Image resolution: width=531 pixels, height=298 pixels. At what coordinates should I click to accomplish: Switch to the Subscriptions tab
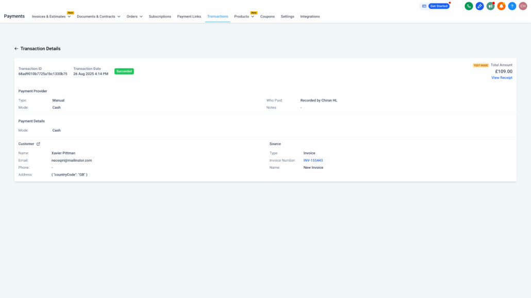160,16
